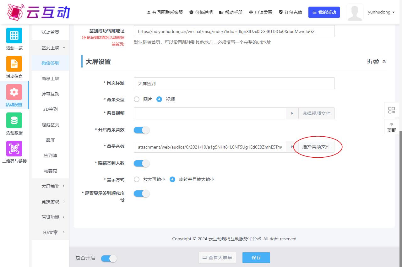Expand 大屏抽奖 submenu
The image size is (402, 267).
coord(50,186)
